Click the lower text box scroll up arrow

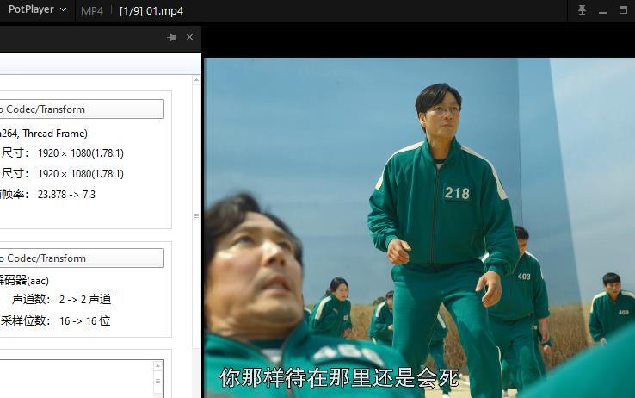158,366
